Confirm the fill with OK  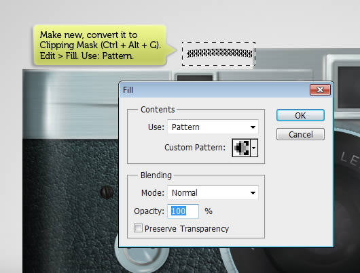(x=300, y=115)
